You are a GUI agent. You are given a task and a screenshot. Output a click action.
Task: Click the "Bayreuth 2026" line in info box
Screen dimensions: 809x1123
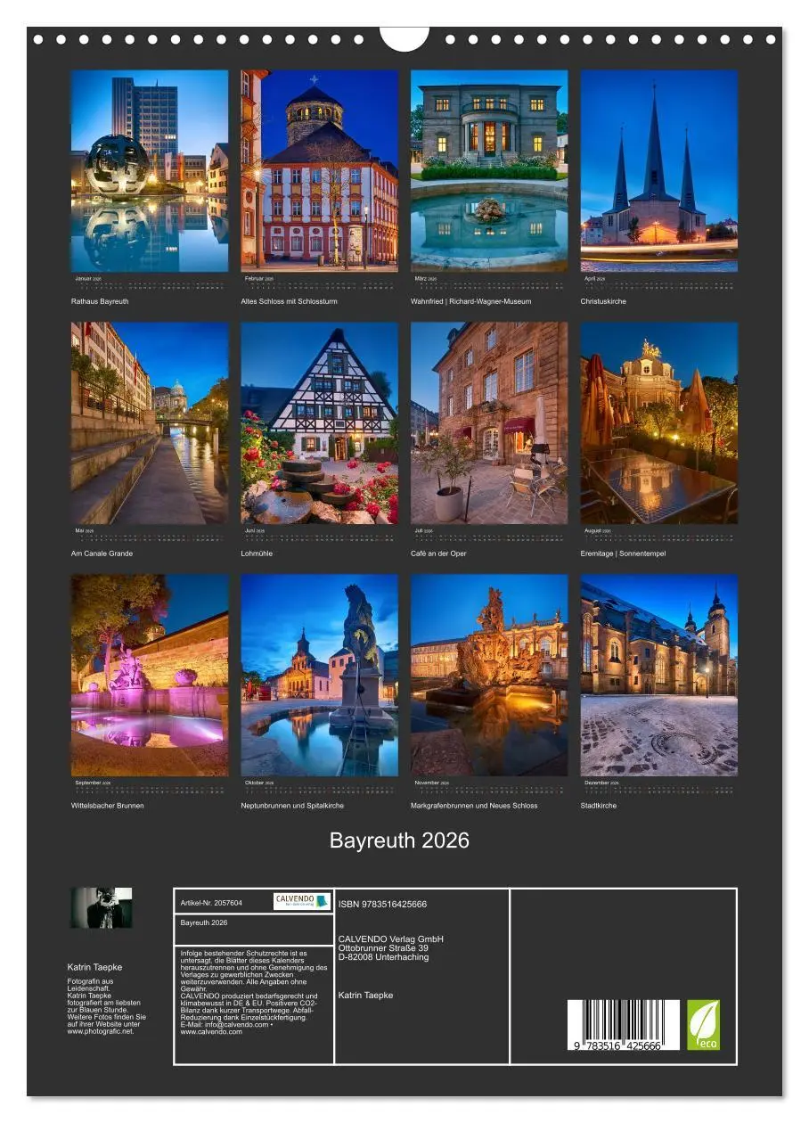click(x=204, y=923)
